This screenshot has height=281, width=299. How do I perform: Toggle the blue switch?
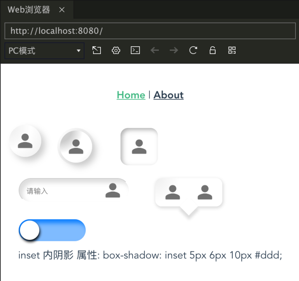[x=52, y=230]
